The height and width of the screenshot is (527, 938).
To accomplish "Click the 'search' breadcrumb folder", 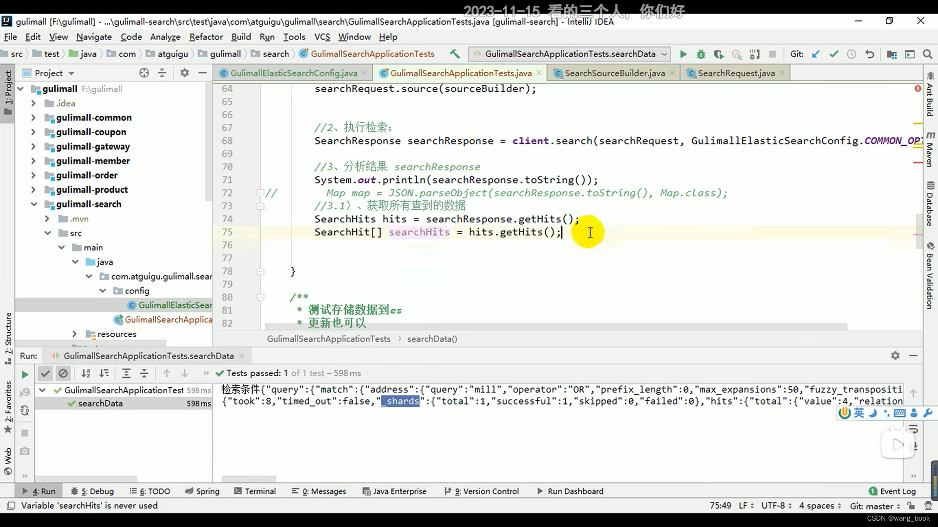I will [x=271, y=54].
